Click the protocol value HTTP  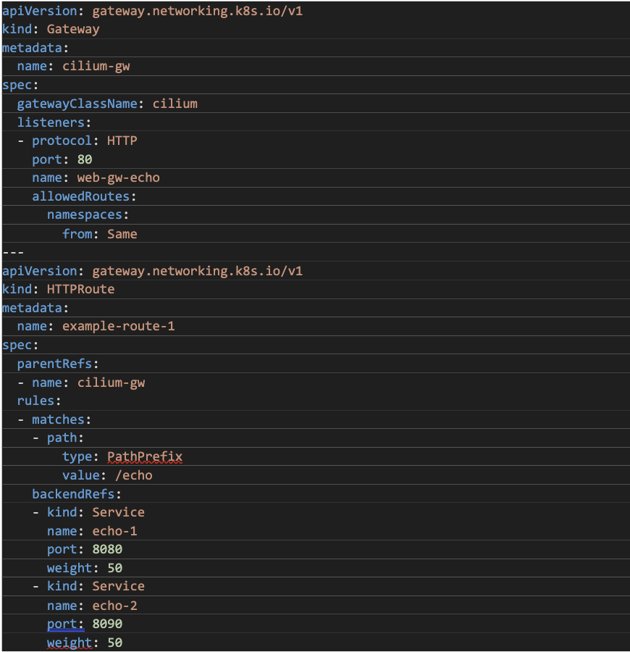click(x=122, y=141)
